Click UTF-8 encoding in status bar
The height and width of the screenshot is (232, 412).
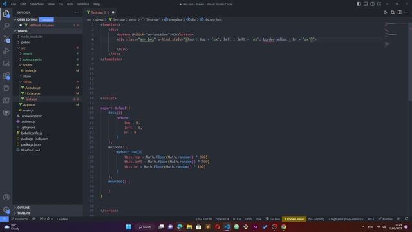(x=237, y=219)
